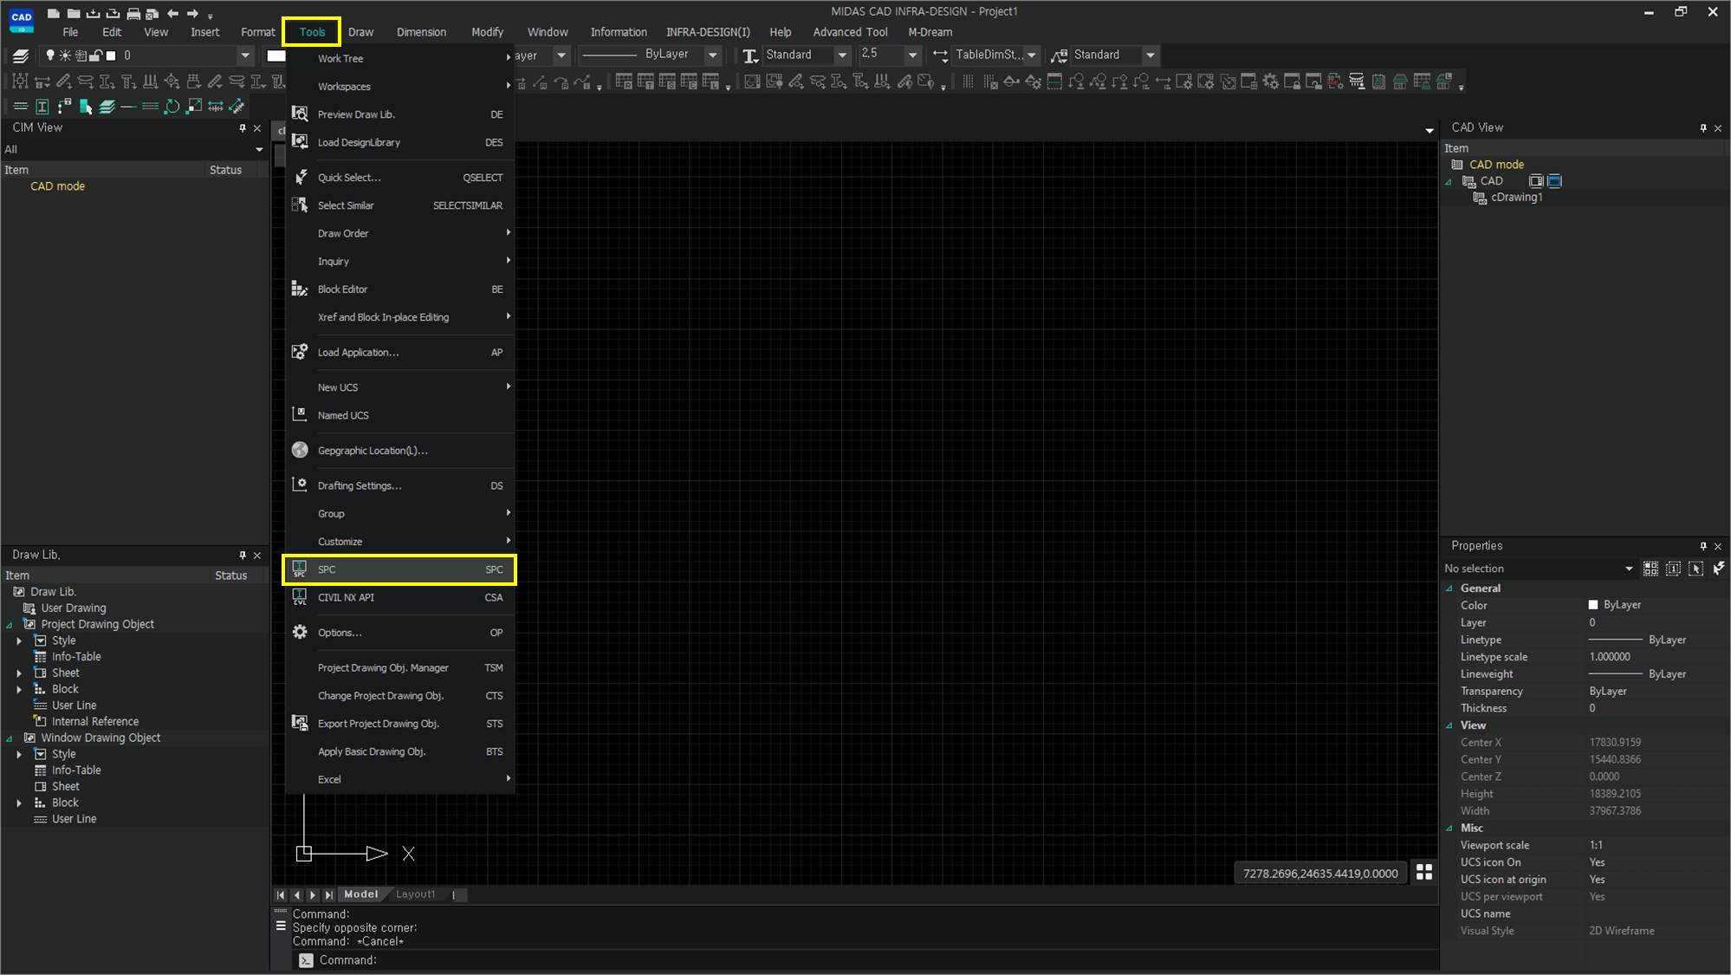Collapse the Window Drawing Object node
1731x975 pixels.
(10, 738)
